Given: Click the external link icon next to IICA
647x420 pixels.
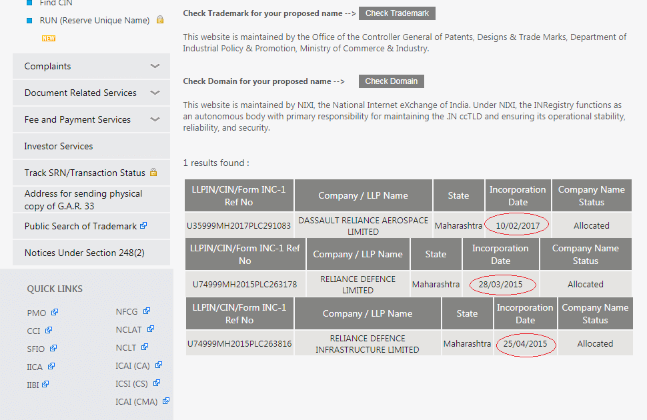Looking at the screenshot, I should coord(51,366).
